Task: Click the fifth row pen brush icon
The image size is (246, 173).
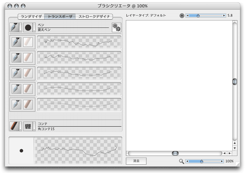Action: [16, 105]
